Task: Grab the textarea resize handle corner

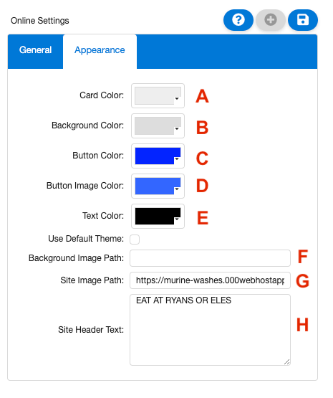Action: [x=287, y=362]
